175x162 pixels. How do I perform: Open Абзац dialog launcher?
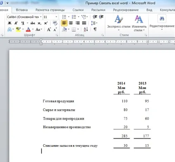[102, 35]
